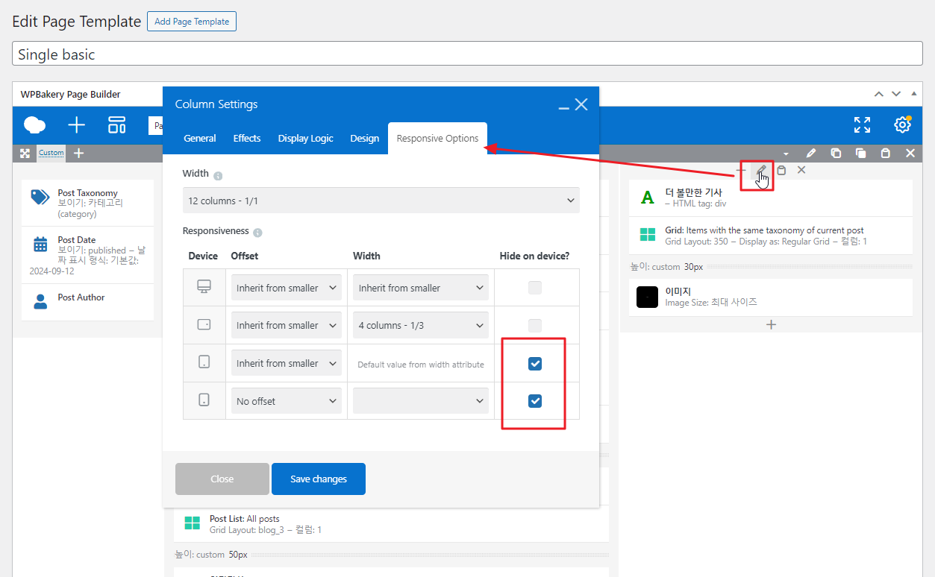Open the 4 columns - 1/3 width dropdown
The width and height of the screenshot is (935, 577).
(421, 325)
